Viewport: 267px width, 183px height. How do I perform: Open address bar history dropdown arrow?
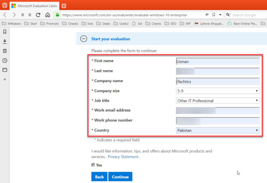(220, 15)
